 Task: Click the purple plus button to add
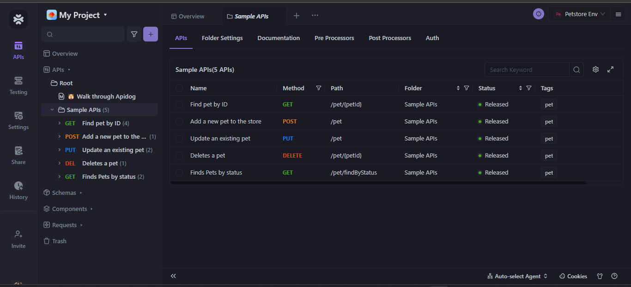click(151, 34)
